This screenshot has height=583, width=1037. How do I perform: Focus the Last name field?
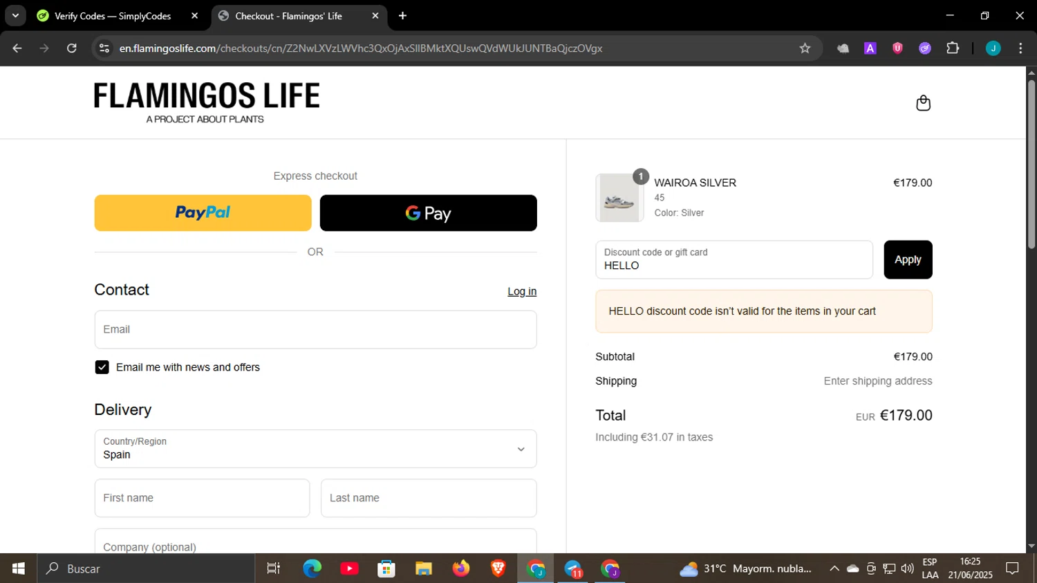pos(429,498)
